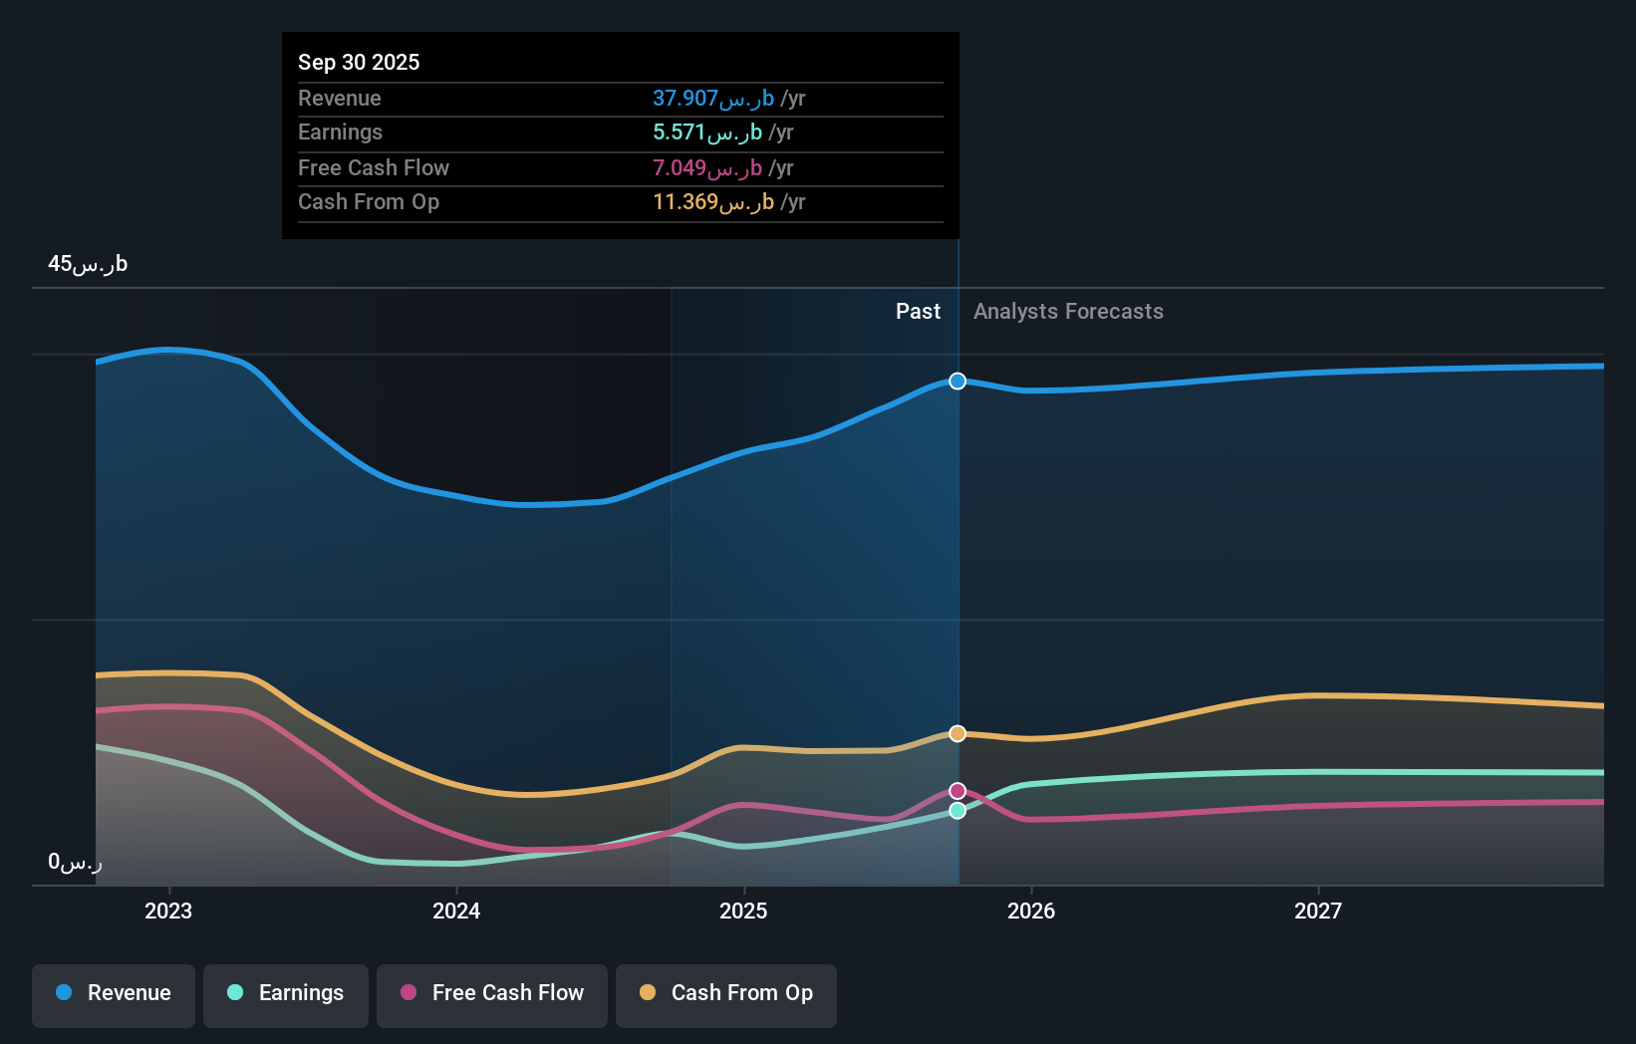Toggle the Earnings series off in the legend
1636x1044 pixels.
(285, 995)
